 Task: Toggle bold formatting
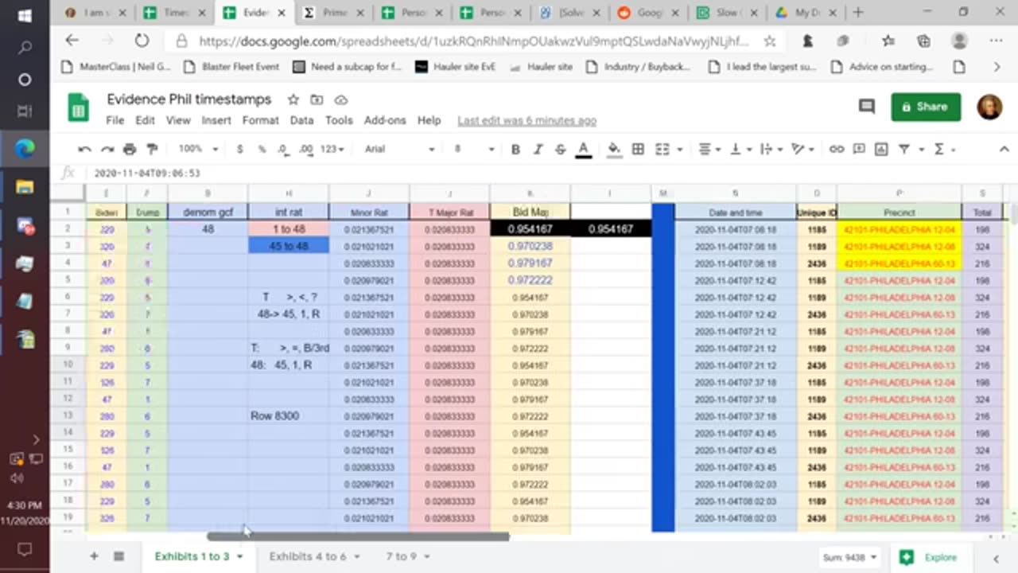[515, 149]
